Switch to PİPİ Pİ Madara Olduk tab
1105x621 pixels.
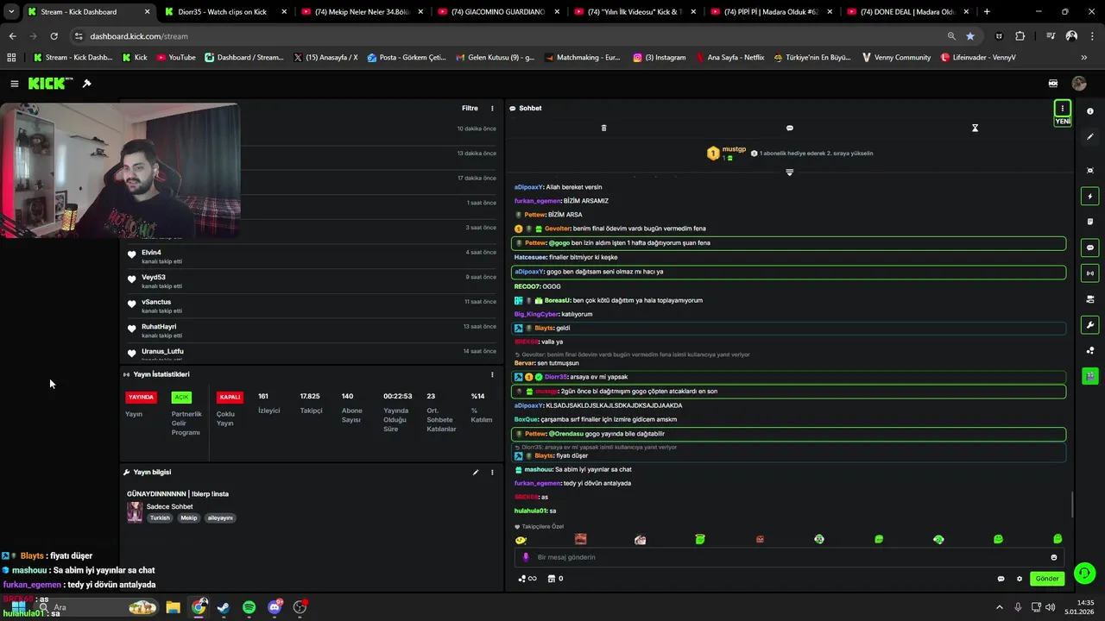(771, 12)
